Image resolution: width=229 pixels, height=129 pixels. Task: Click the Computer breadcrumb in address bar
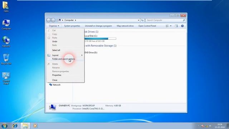point(69,20)
